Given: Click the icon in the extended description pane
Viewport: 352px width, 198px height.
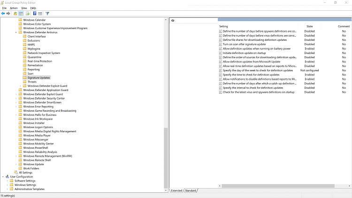Looking at the screenshot, I should click(173, 21).
